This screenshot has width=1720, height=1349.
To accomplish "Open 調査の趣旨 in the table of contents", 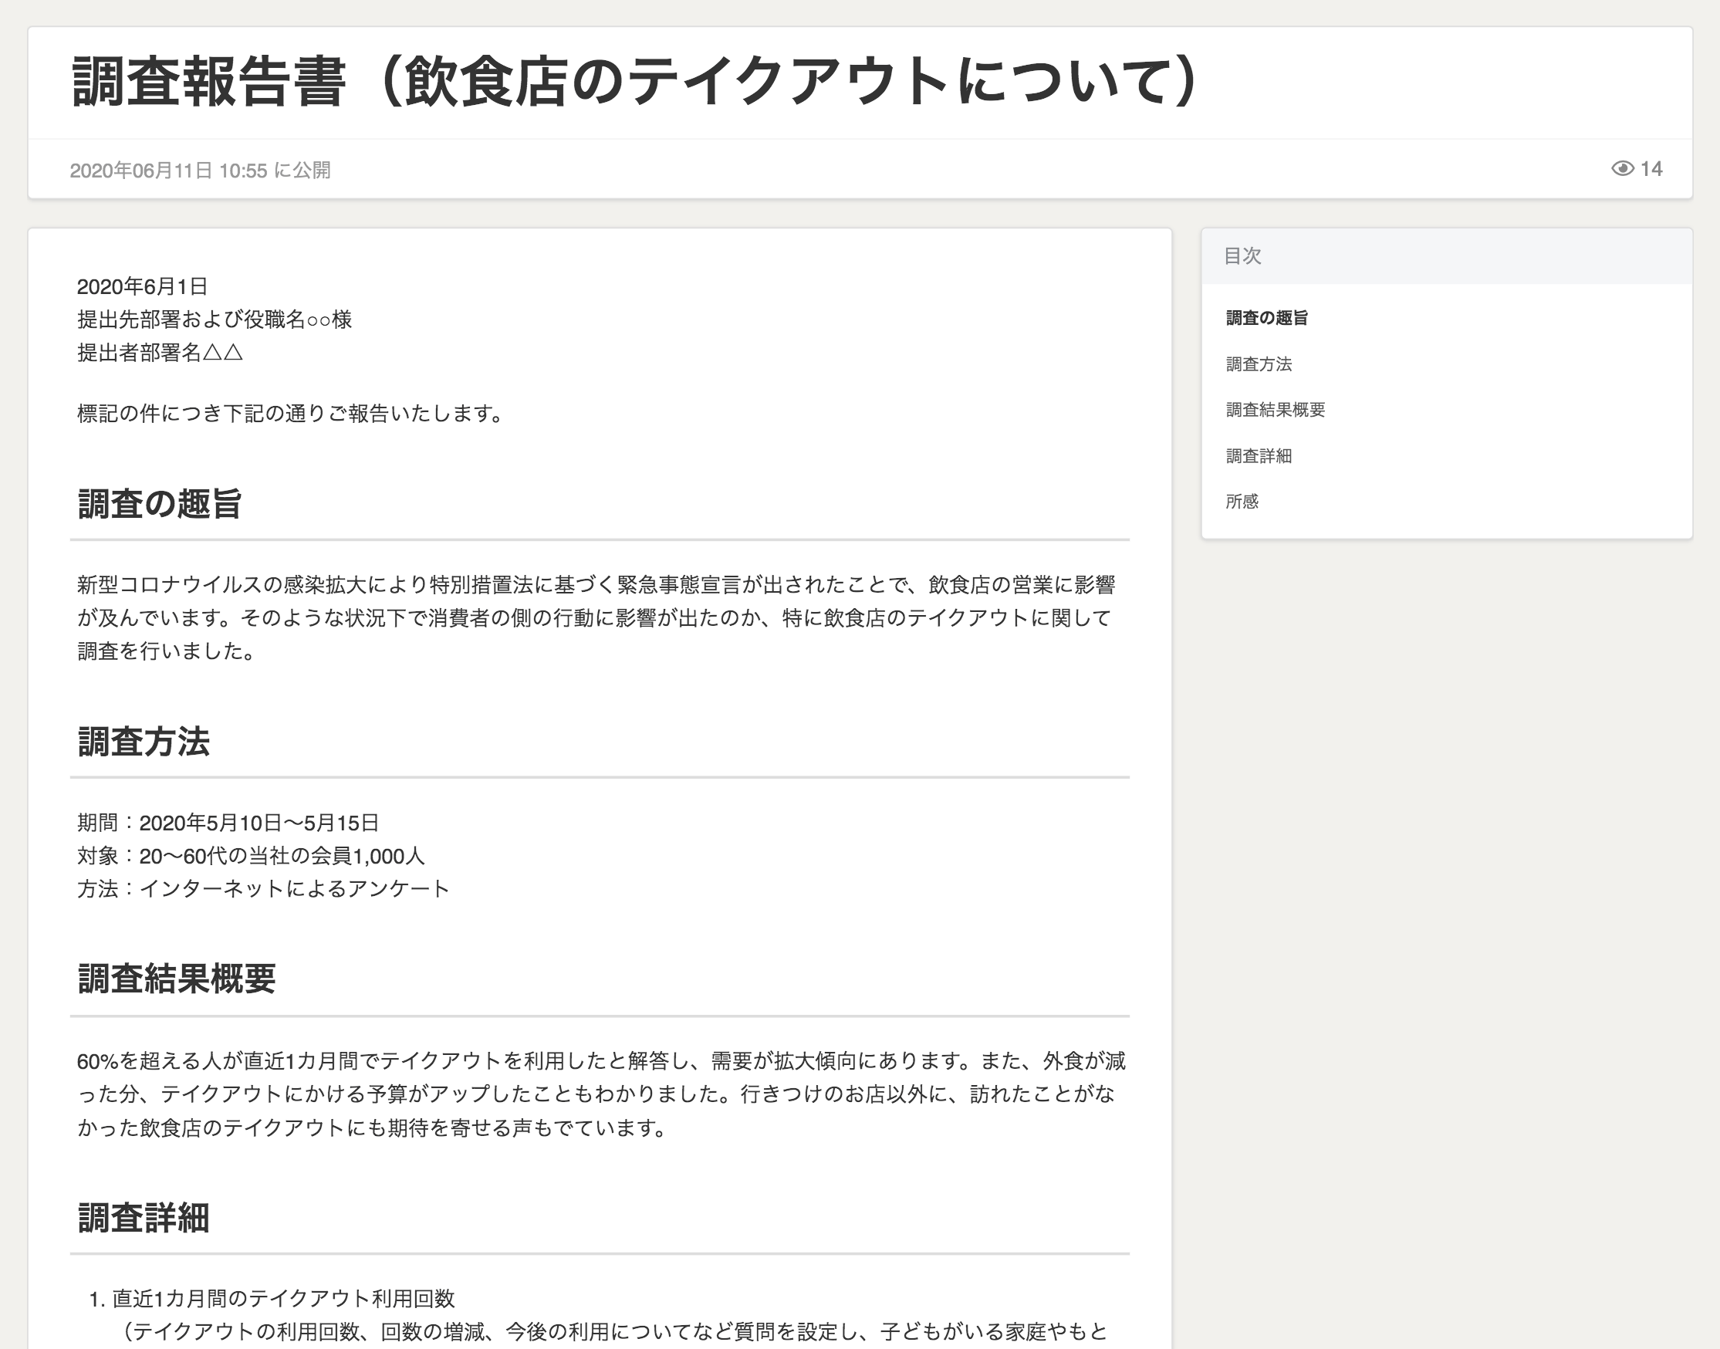I will coord(1266,318).
